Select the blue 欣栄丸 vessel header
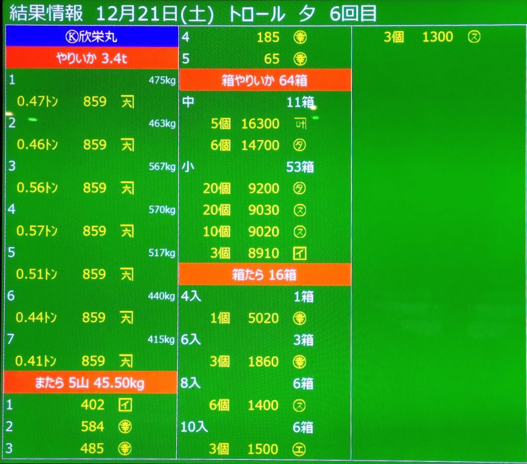The height and width of the screenshot is (464, 527). [x=92, y=38]
